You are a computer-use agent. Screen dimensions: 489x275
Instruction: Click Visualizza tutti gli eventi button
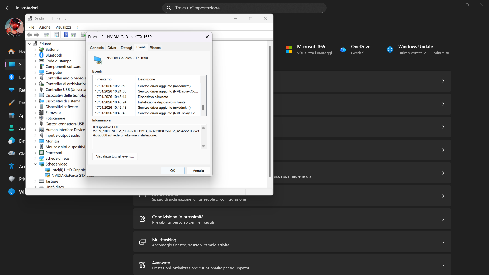click(x=115, y=156)
